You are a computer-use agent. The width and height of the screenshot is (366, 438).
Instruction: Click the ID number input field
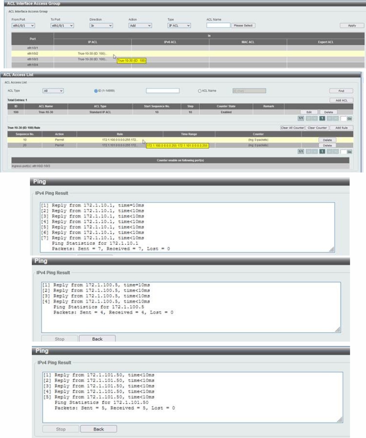(x=162, y=91)
